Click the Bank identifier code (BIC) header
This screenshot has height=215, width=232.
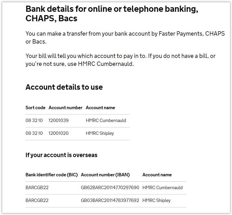coord(52,175)
